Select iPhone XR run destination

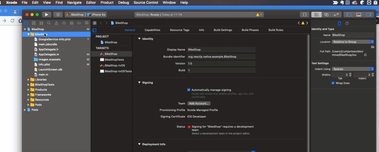point(97,15)
